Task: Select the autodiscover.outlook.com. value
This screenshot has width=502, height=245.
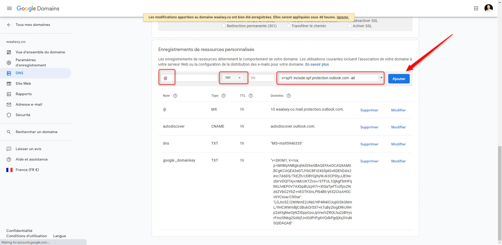Action: click(293, 126)
